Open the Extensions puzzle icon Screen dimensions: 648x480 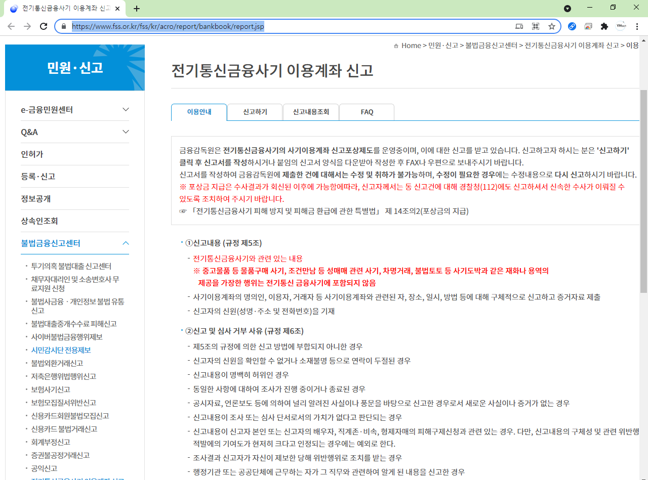[604, 26]
